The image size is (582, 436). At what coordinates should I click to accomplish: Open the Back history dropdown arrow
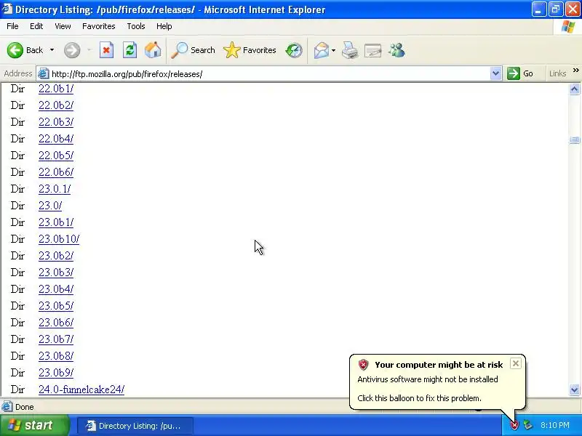click(52, 50)
